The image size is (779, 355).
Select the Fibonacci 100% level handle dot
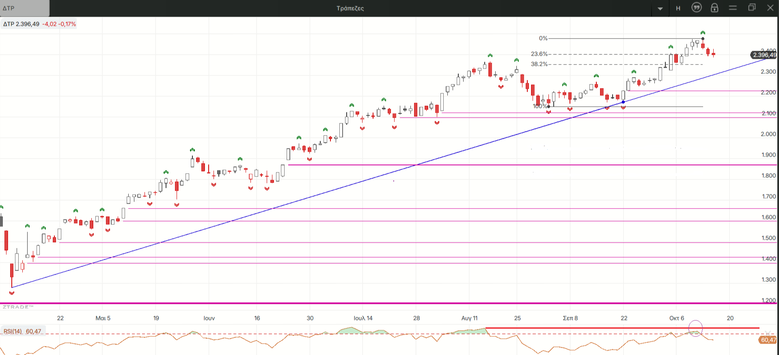(549, 107)
